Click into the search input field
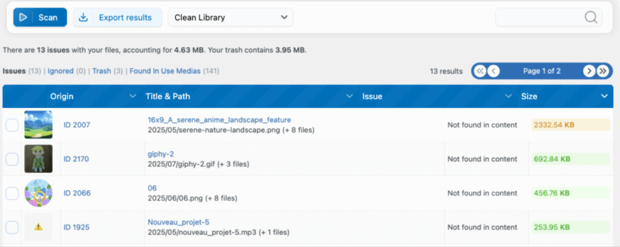The width and height of the screenshot is (620, 247). click(539, 18)
